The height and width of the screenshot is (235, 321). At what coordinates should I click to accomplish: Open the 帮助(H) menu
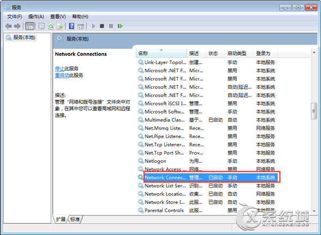click(x=80, y=17)
